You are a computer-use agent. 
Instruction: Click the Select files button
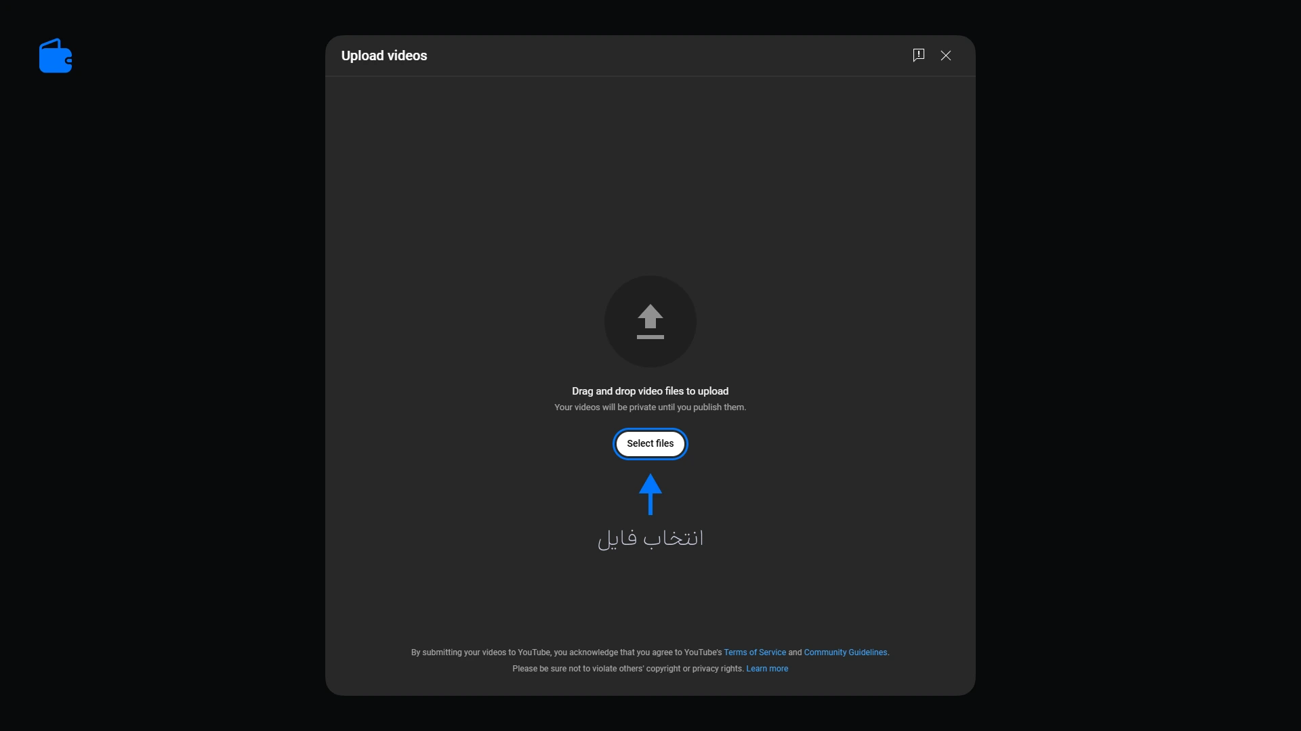[x=650, y=444]
